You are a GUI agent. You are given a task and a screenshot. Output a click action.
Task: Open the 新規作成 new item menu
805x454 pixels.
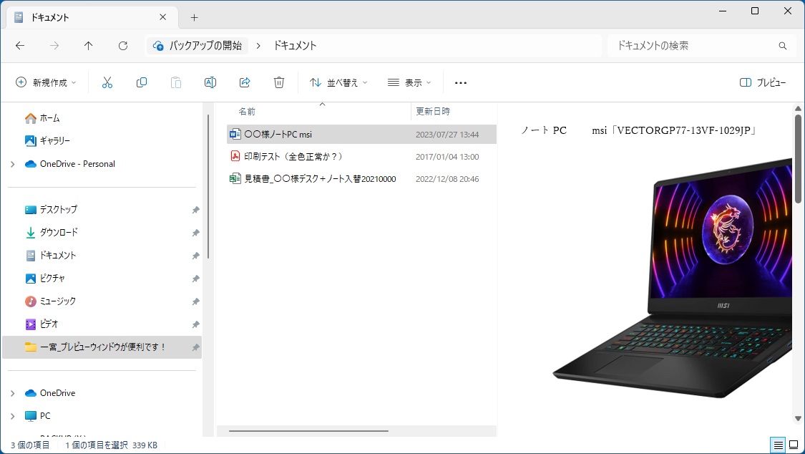(x=47, y=82)
